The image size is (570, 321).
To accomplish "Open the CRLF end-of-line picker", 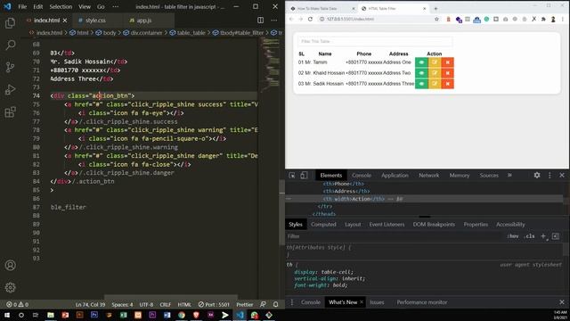I will [x=165, y=304].
